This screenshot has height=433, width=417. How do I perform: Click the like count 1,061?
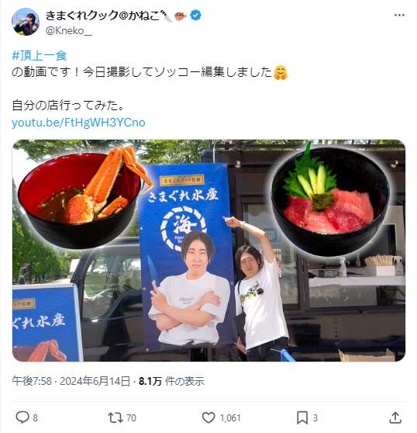pos(230,417)
